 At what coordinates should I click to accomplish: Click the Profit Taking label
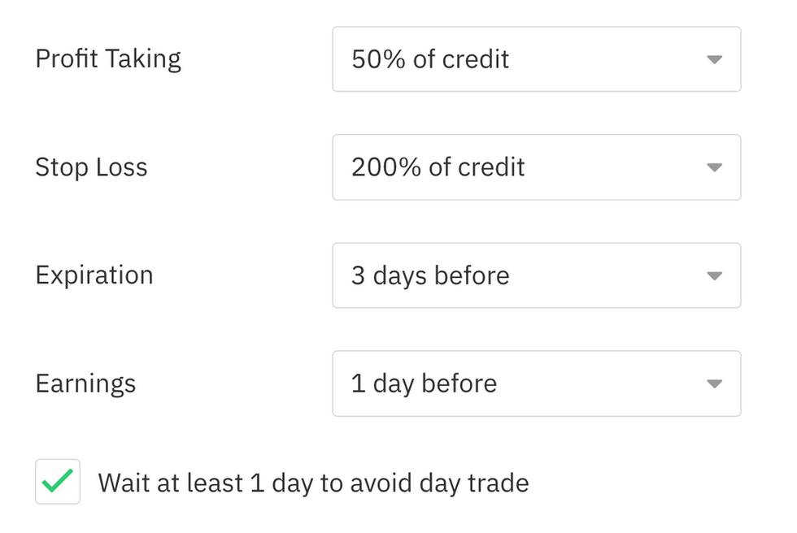pos(107,58)
